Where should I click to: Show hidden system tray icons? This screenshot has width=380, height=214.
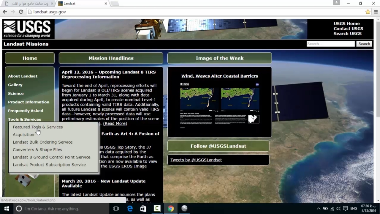coord(318,208)
